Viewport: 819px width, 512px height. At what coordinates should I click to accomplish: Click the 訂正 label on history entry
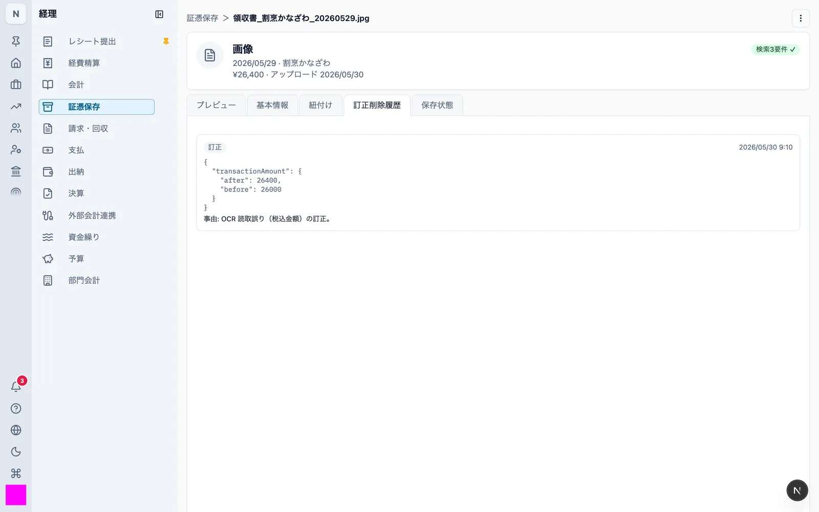pos(215,147)
